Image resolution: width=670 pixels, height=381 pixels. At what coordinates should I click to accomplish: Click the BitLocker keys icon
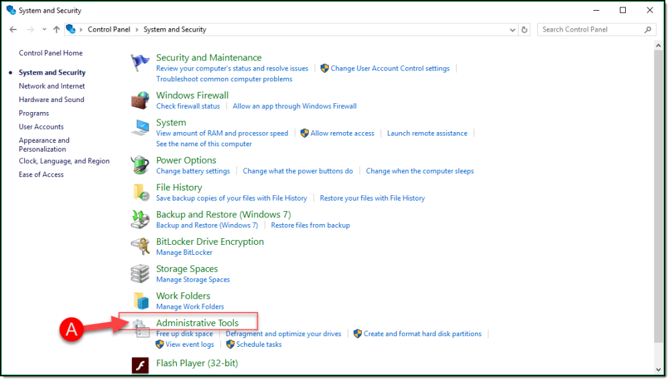pyautogui.click(x=140, y=246)
